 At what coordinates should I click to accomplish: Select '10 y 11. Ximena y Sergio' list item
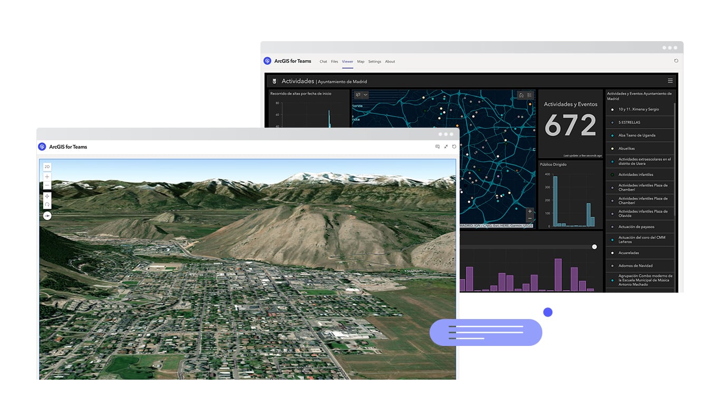[639, 109]
